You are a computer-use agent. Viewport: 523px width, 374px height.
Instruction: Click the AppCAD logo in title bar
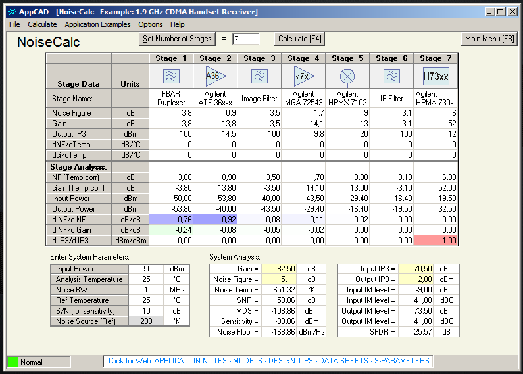pos(12,12)
